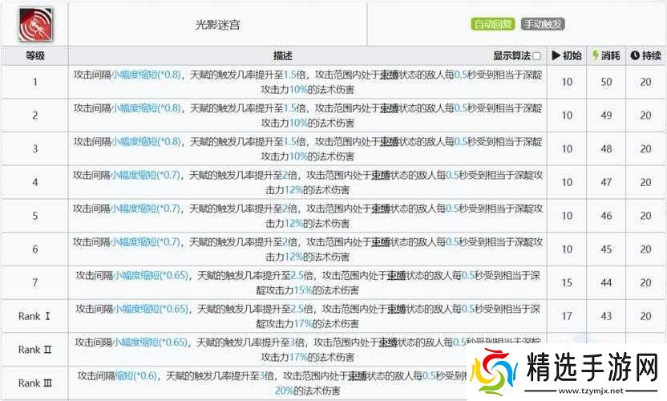The width and height of the screenshot is (667, 401).
Task: Click the cost value 43
Action: pos(606,316)
